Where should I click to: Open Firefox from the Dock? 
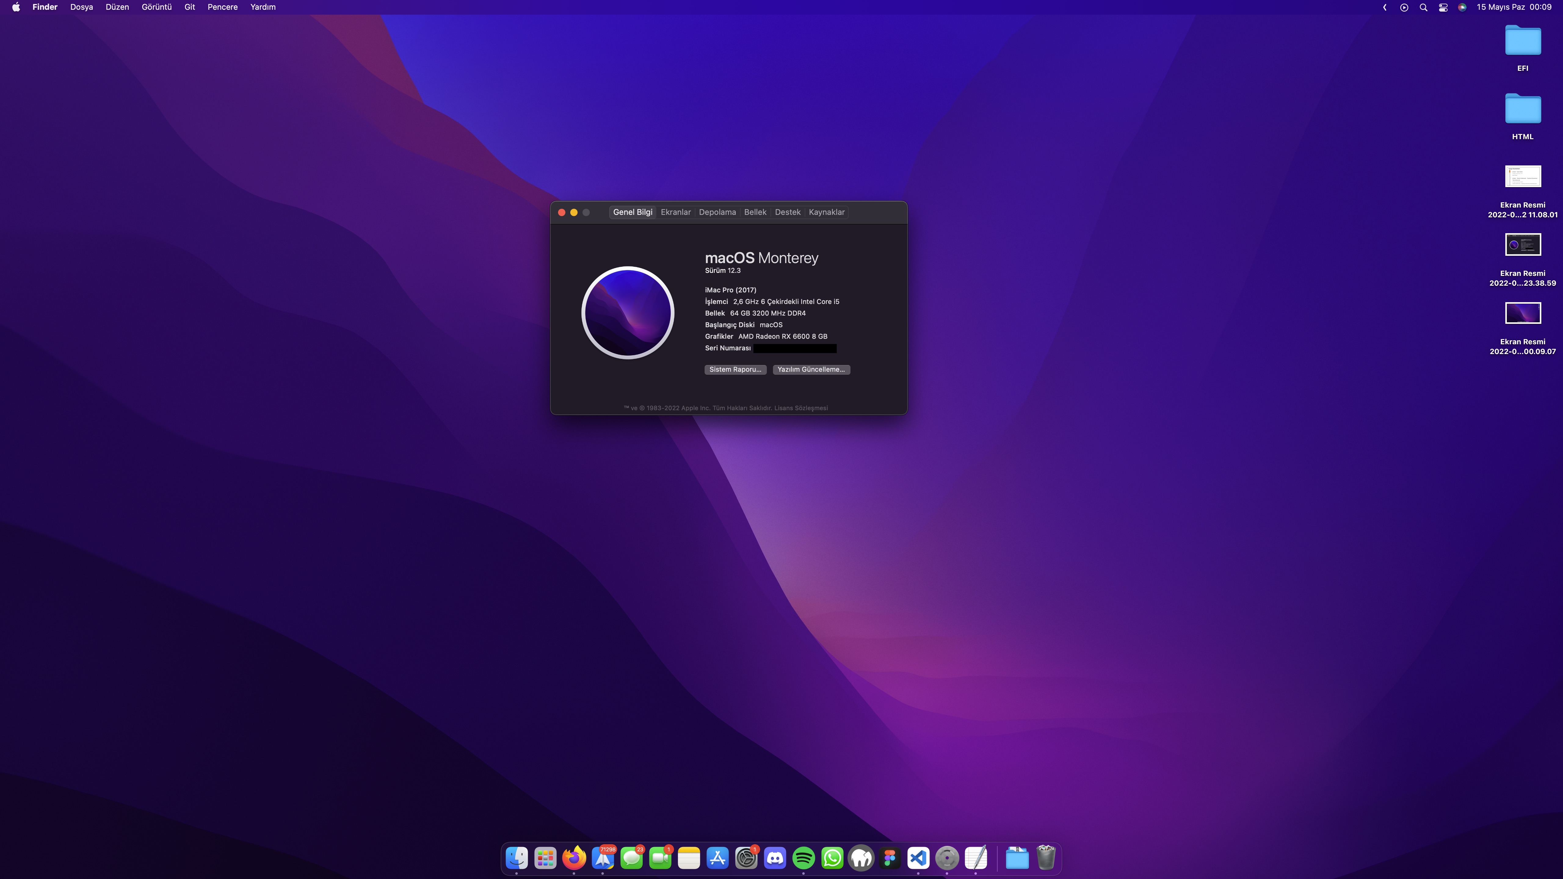(573, 858)
